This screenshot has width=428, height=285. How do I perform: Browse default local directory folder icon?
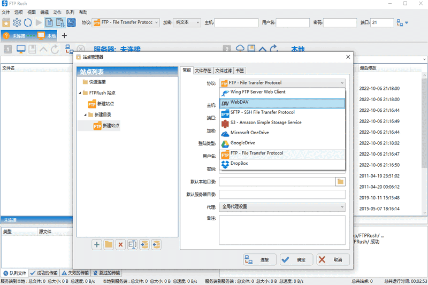tap(340, 182)
